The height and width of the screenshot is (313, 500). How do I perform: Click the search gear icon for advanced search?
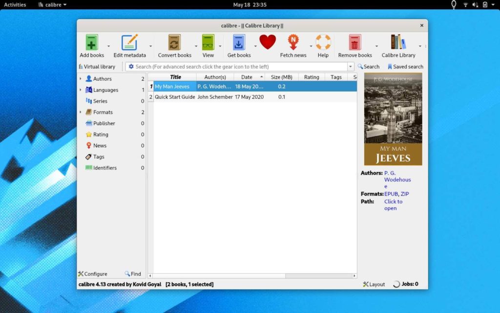(x=131, y=67)
